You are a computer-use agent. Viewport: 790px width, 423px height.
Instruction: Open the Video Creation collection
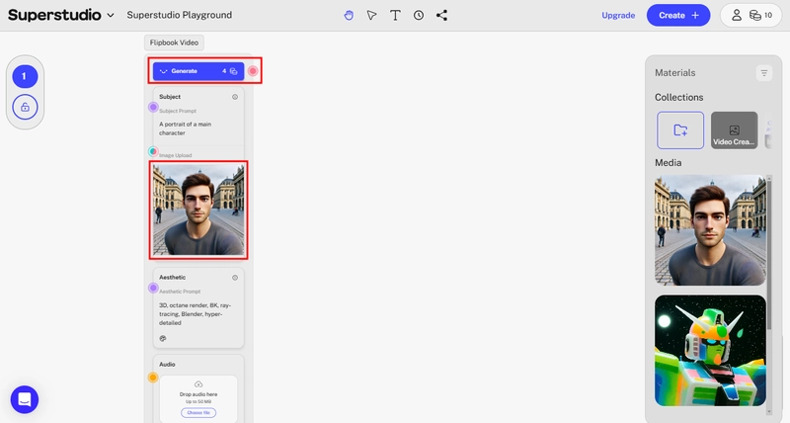tap(734, 130)
